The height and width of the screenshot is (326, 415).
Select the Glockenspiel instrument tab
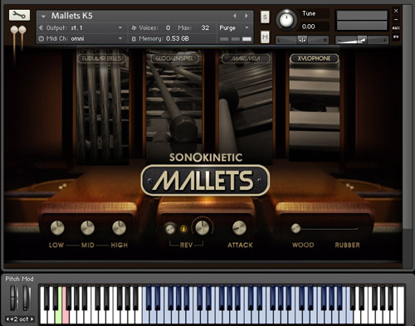(174, 59)
